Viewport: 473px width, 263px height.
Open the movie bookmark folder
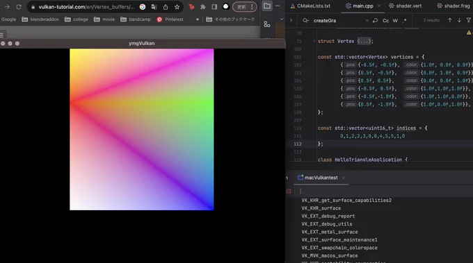pos(104,19)
